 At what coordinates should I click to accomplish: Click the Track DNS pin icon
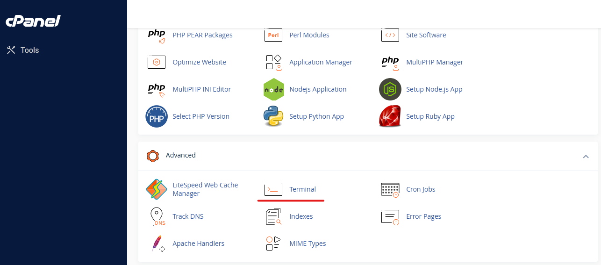[x=157, y=216]
